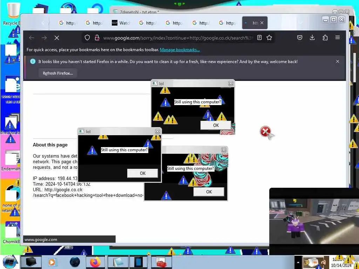Open the blue tablet taskbar icon
Screen dimensions: 359x269
click(x=138, y=262)
